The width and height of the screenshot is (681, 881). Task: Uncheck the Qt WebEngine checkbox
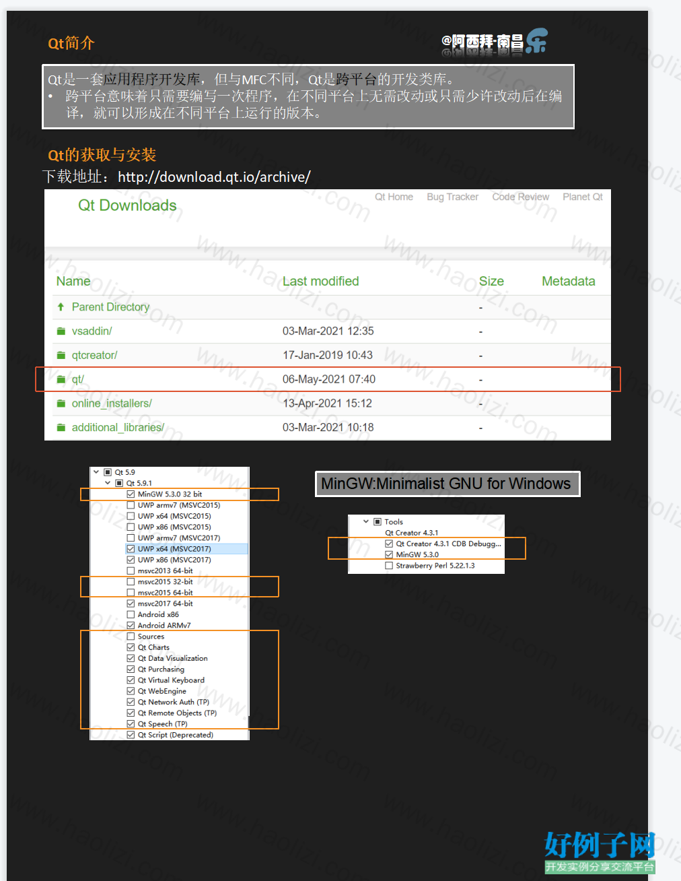131,691
